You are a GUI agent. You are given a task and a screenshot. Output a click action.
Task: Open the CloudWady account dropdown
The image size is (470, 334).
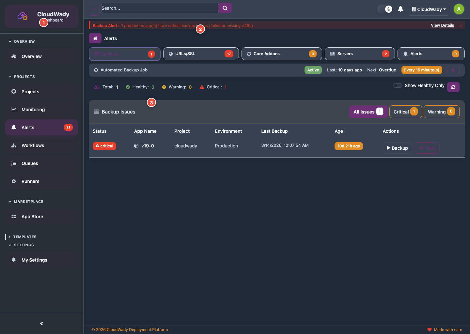click(429, 9)
